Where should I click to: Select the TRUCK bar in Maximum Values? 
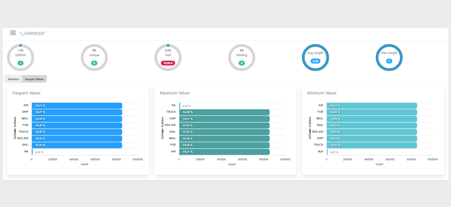coord(224,112)
